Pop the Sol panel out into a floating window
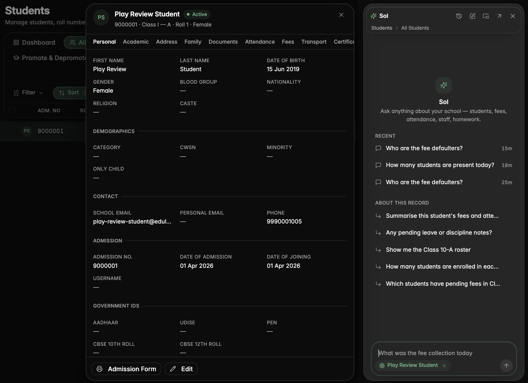528x383 pixels. 486,16
